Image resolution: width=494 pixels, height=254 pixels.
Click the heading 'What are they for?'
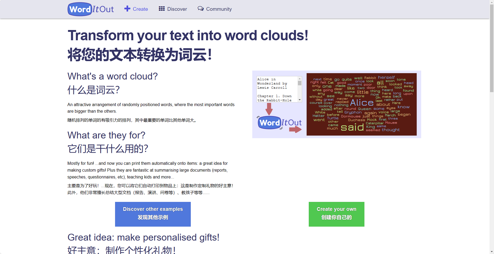(106, 135)
